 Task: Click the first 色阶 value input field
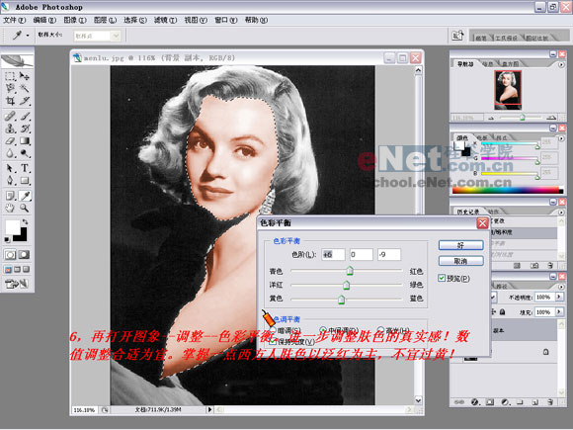click(333, 254)
